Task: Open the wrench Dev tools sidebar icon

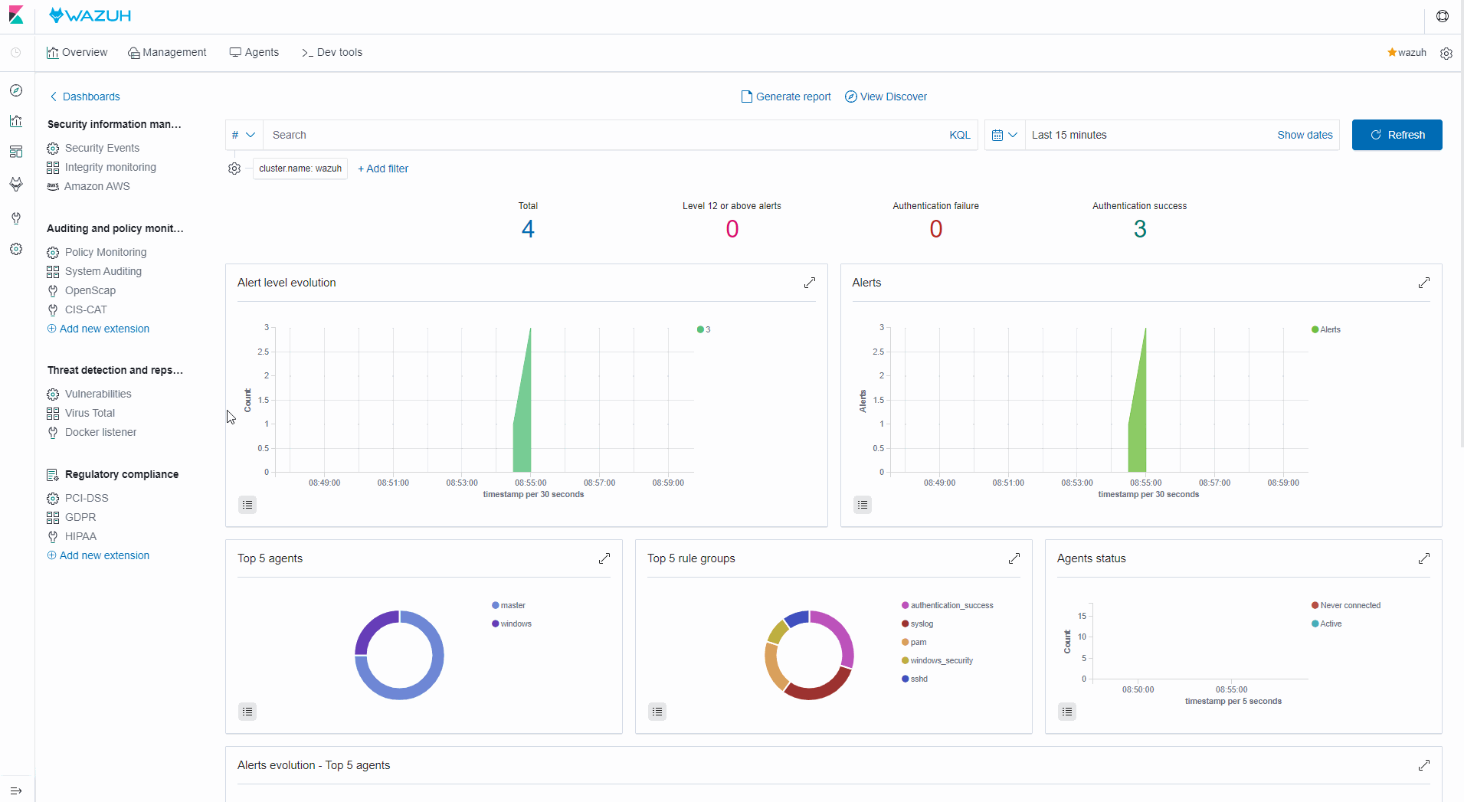Action: [16, 218]
